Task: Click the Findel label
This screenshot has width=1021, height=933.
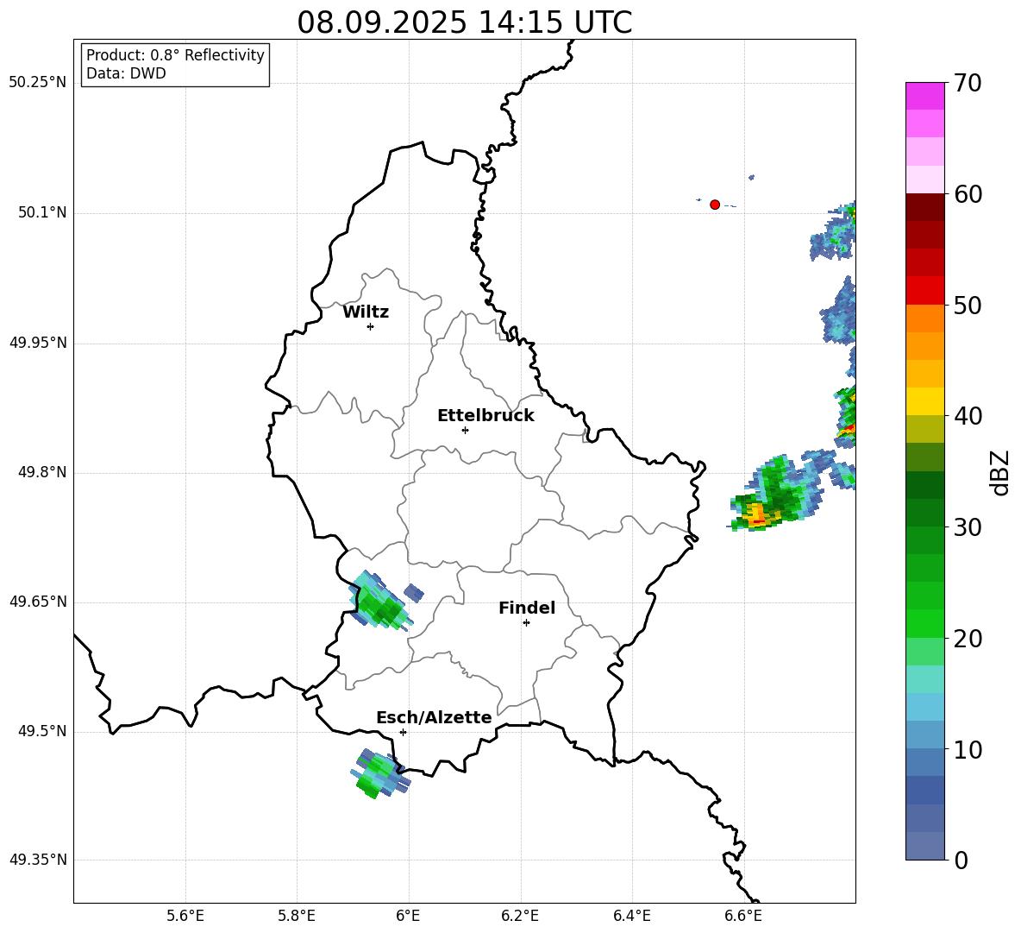Action: point(527,608)
